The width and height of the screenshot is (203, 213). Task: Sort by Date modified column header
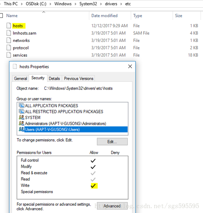[x=104, y=15]
